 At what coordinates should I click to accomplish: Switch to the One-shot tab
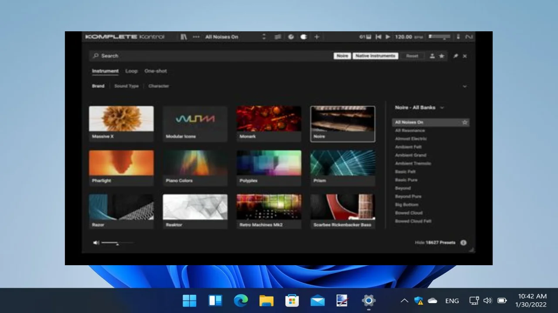[156, 71]
